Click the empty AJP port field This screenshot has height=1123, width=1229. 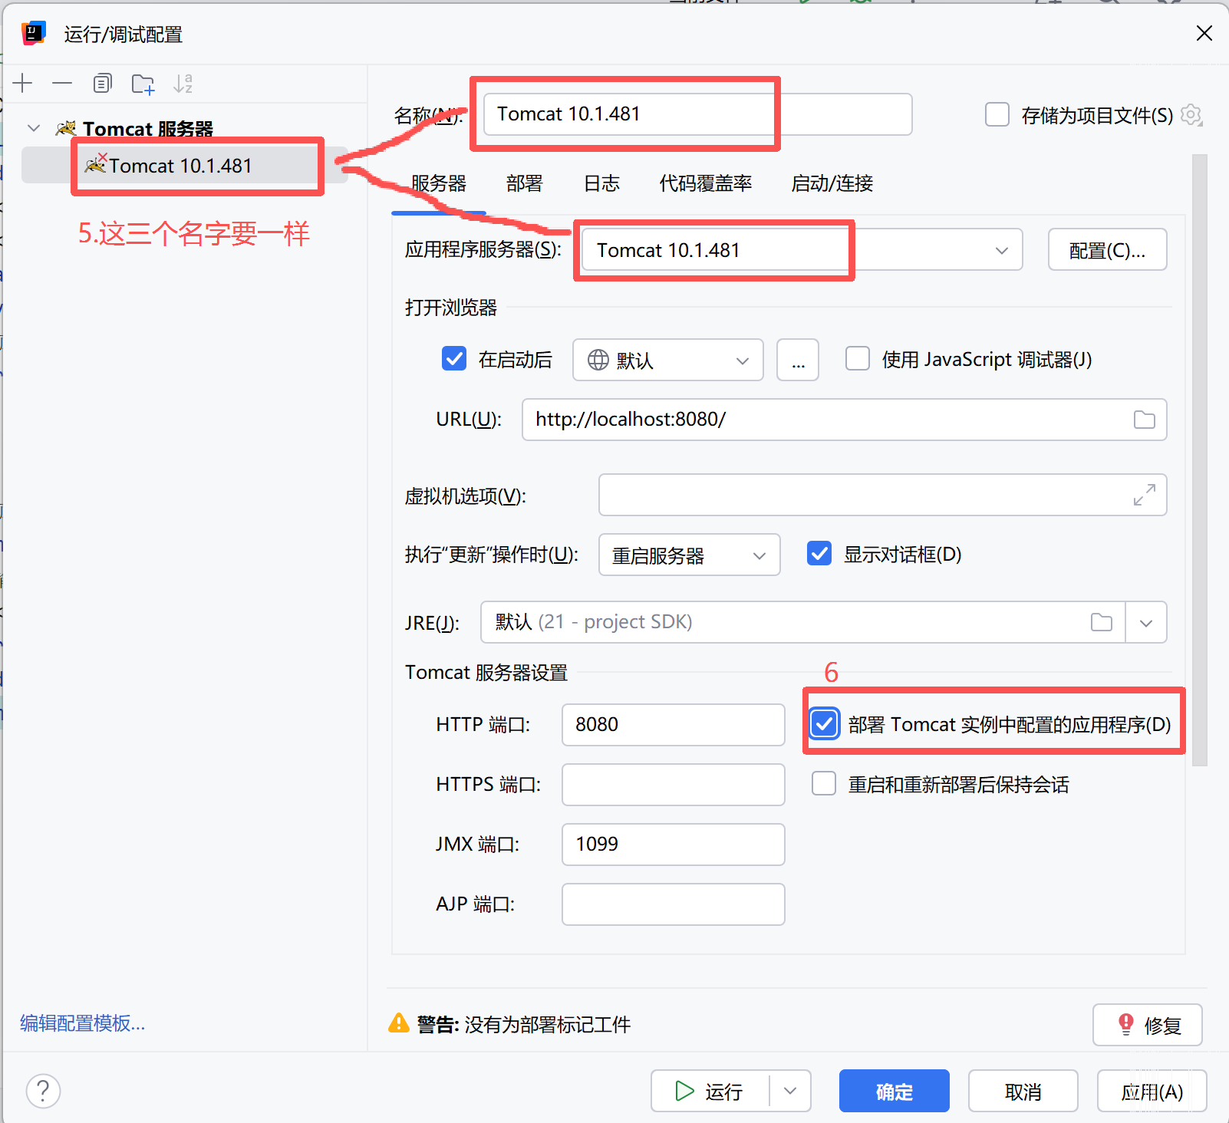pos(674,904)
